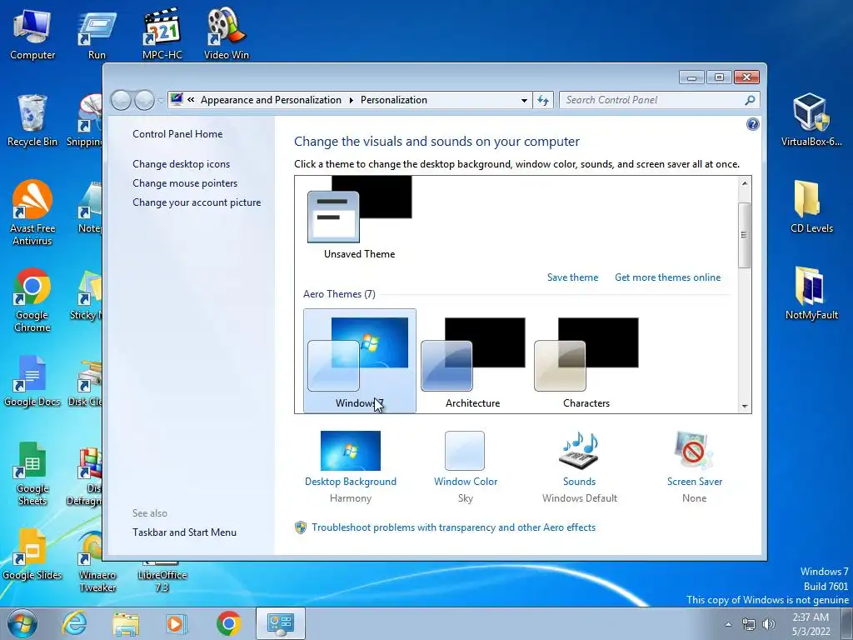The width and height of the screenshot is (853, 640).
Task: Open the address bar history dropdown
Action: coord(524,100)
